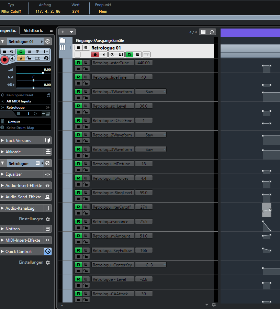The image size is (280, 309).
Task: Click Retrologue-RingLevel parameter name
Action: click(113, 192)
